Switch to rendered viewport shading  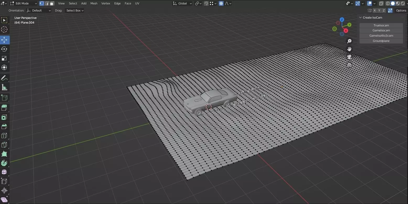point(402,3)
